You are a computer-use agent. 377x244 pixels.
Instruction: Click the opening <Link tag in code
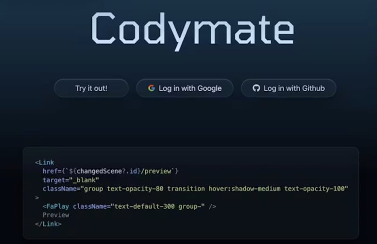[x=45, y=162]
